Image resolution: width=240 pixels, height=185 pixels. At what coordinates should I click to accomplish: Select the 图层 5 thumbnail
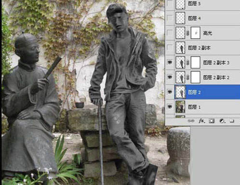tap(180, 4)
